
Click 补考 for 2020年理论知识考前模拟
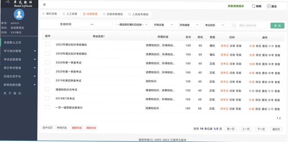pyautogui.click(x=271, y=55)
